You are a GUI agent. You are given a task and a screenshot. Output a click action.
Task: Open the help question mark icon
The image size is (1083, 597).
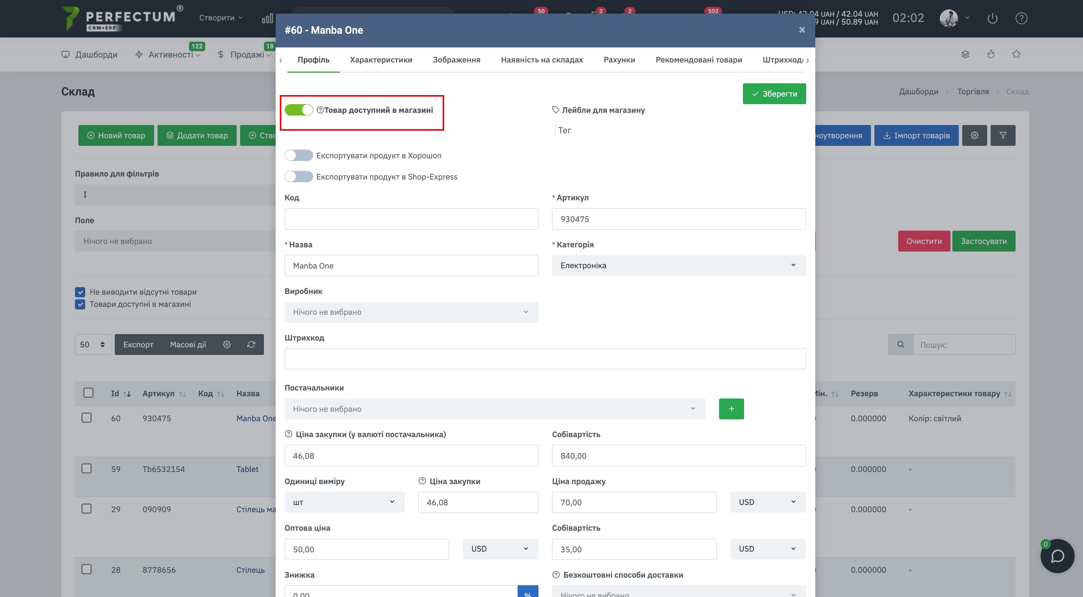tap(1021, 18)
